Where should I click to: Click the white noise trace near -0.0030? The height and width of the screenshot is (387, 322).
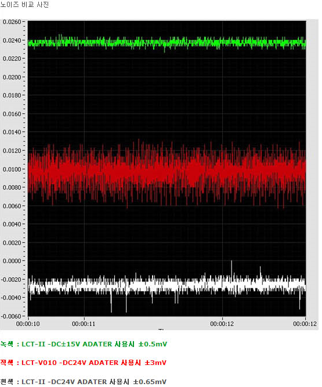coord(167,286)
